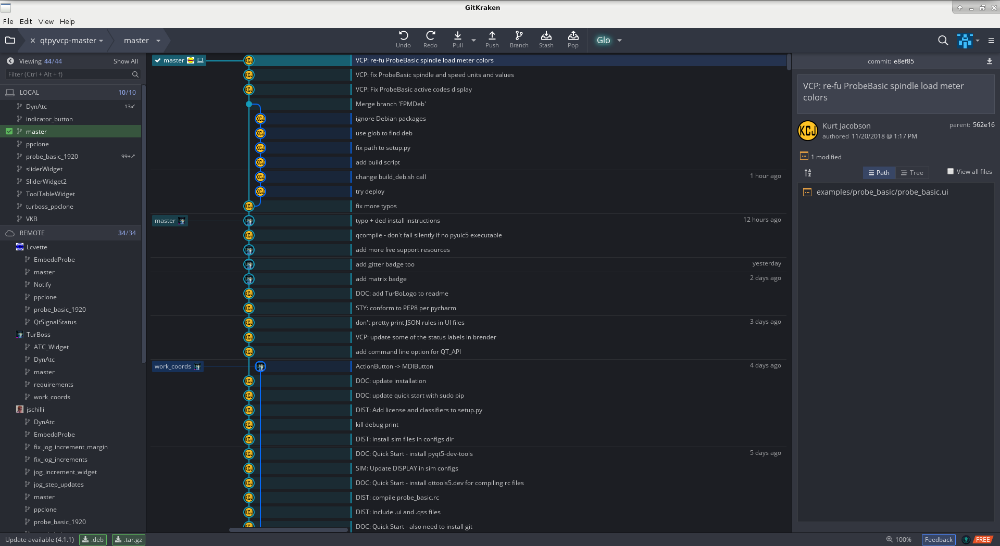1000x546 pixels.
Task: Open the Glo dropdown arrow
Action: coord(619,40)
